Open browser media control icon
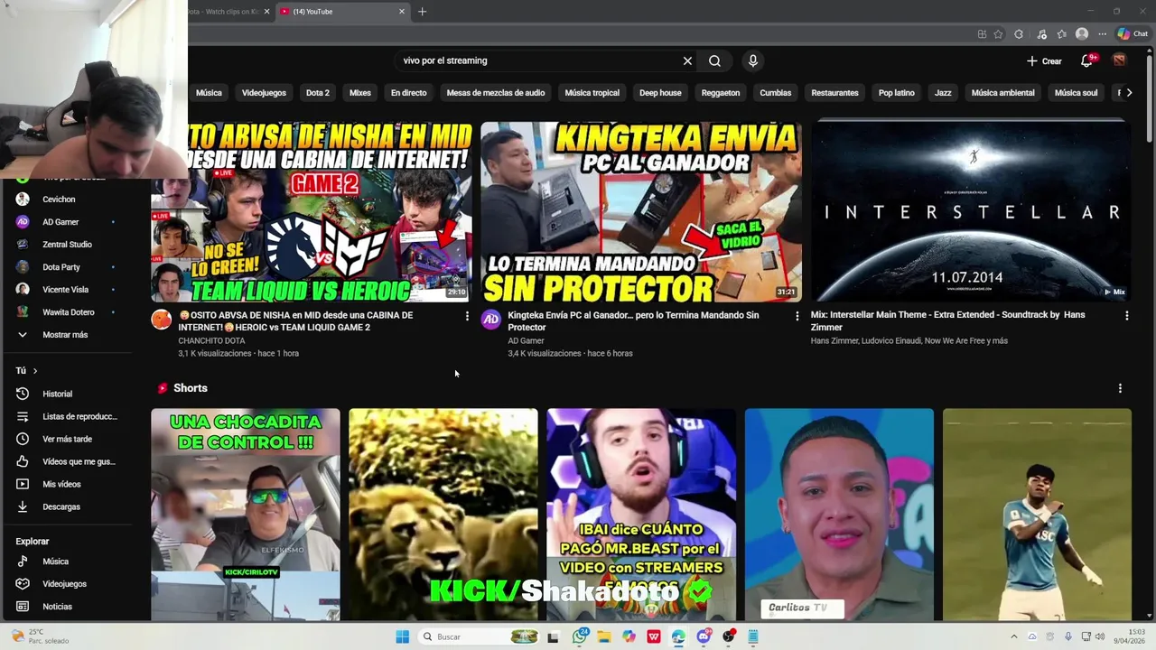The width and height of the screenshot is (1156, 650). tap(1041, 34)
